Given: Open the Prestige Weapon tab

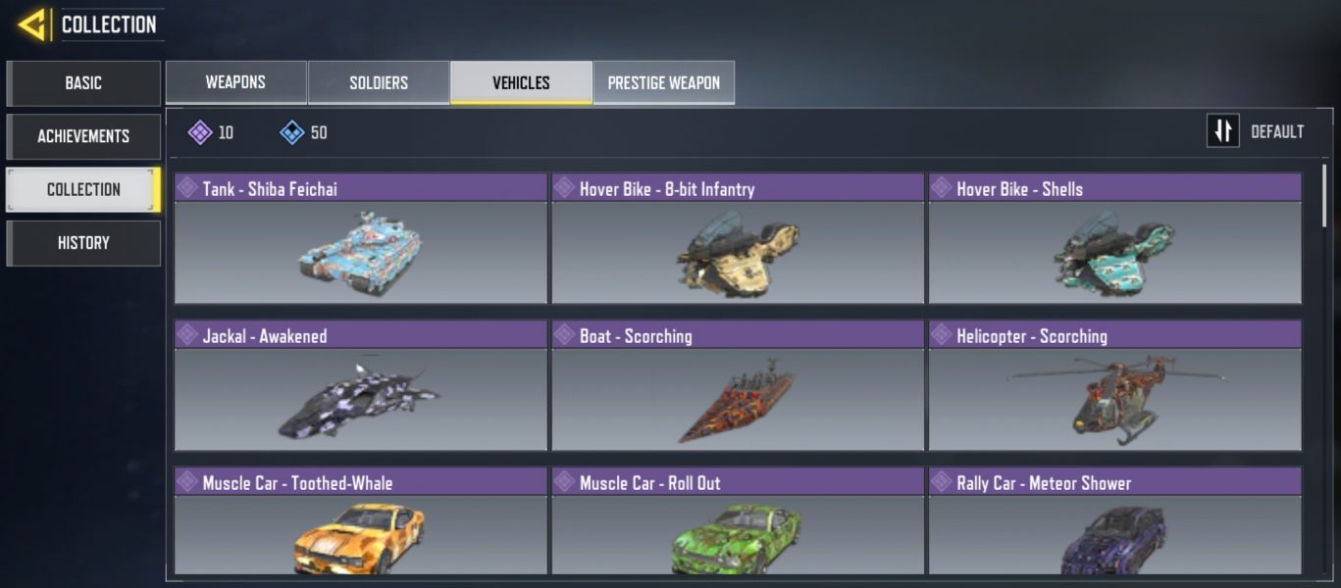Looking at the screenshot, I should point(664,82).
